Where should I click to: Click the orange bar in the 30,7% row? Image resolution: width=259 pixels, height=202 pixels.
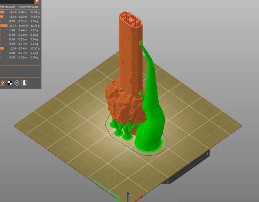pyautogui.click(x=4, y=26)
